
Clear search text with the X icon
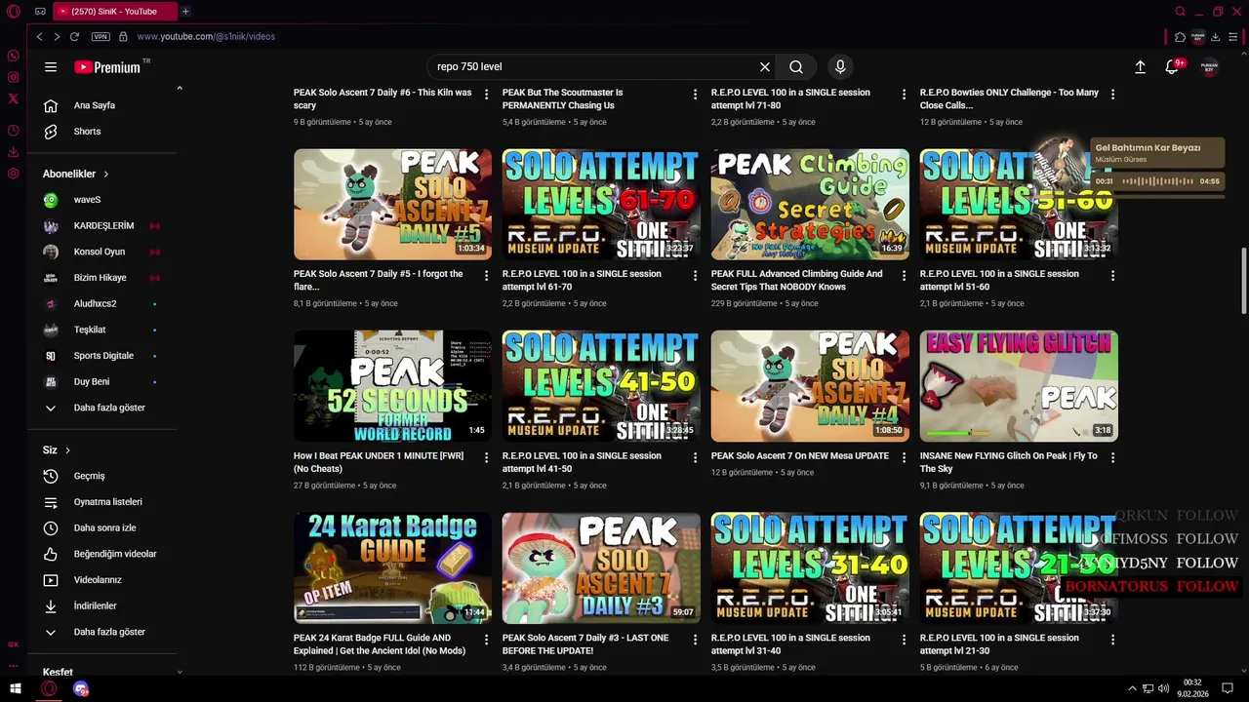coord(765,67)
